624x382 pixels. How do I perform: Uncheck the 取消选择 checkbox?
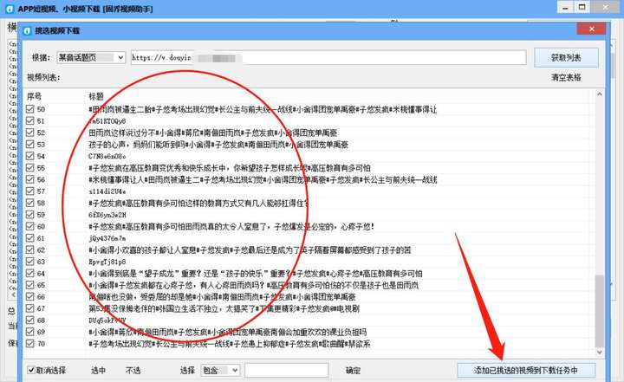pos(31,370)
